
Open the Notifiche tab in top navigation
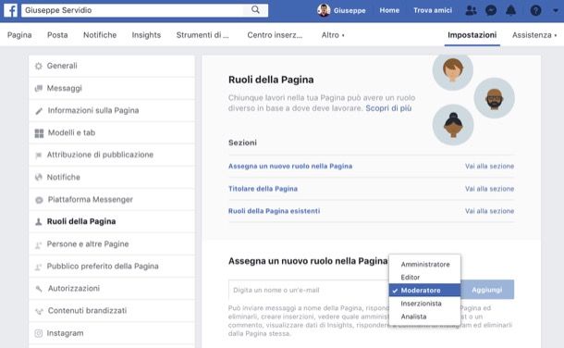[x=100, y=35]
